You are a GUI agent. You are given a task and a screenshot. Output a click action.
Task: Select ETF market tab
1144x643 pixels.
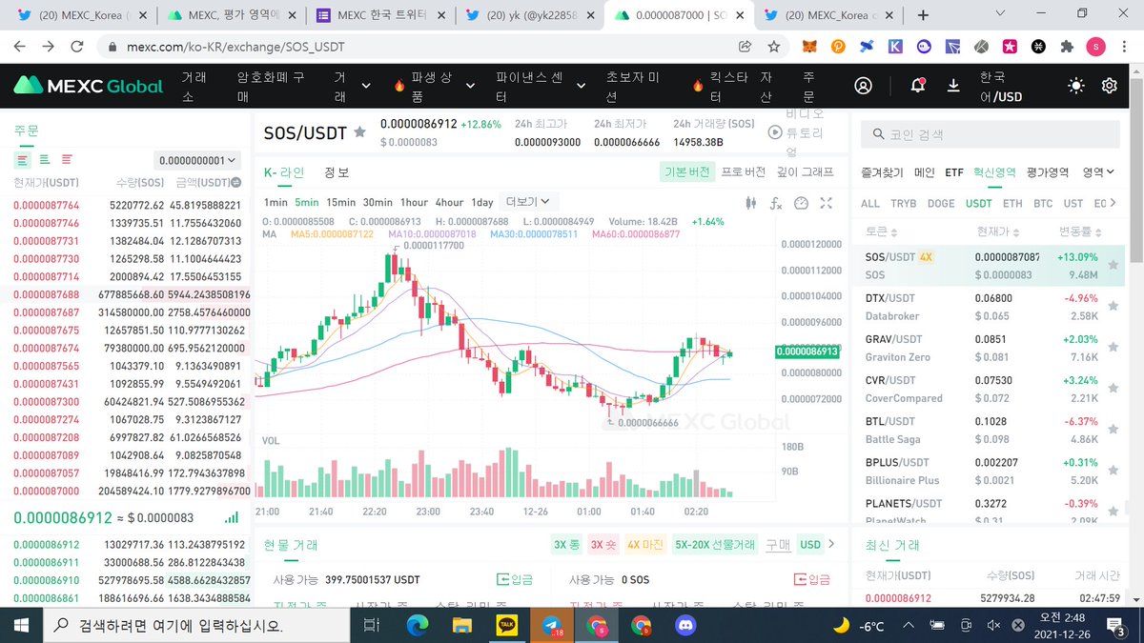pyautogui.click(x=954, y=172)
